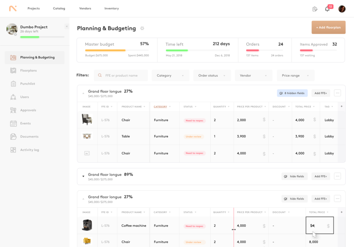Click the Approvals sidebar icon

click(13, 110)
